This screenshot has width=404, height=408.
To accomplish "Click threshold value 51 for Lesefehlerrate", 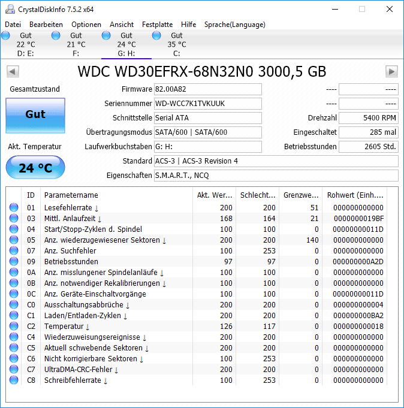I will tap(315, 208).
